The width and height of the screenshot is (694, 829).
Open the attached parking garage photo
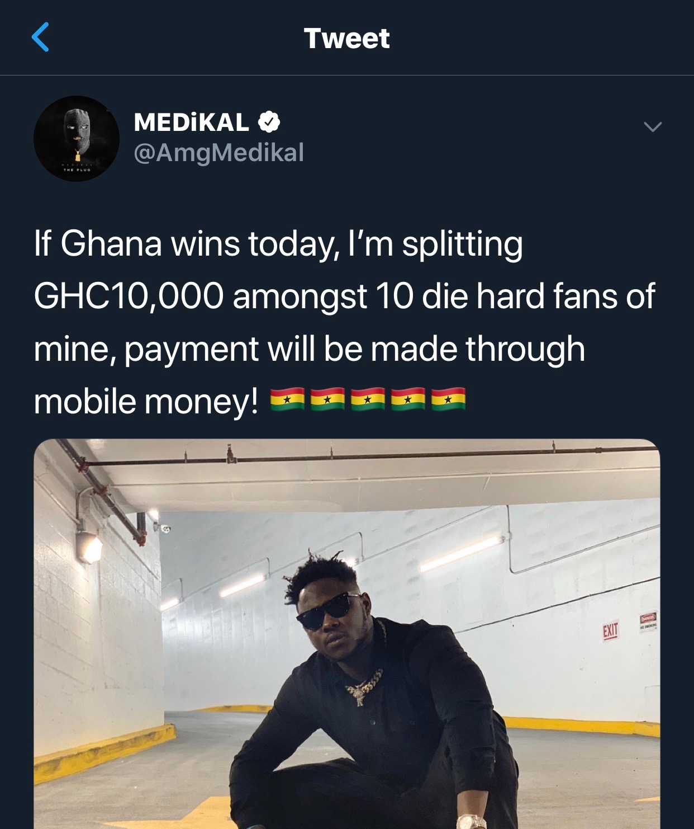[x=347, y=634]
